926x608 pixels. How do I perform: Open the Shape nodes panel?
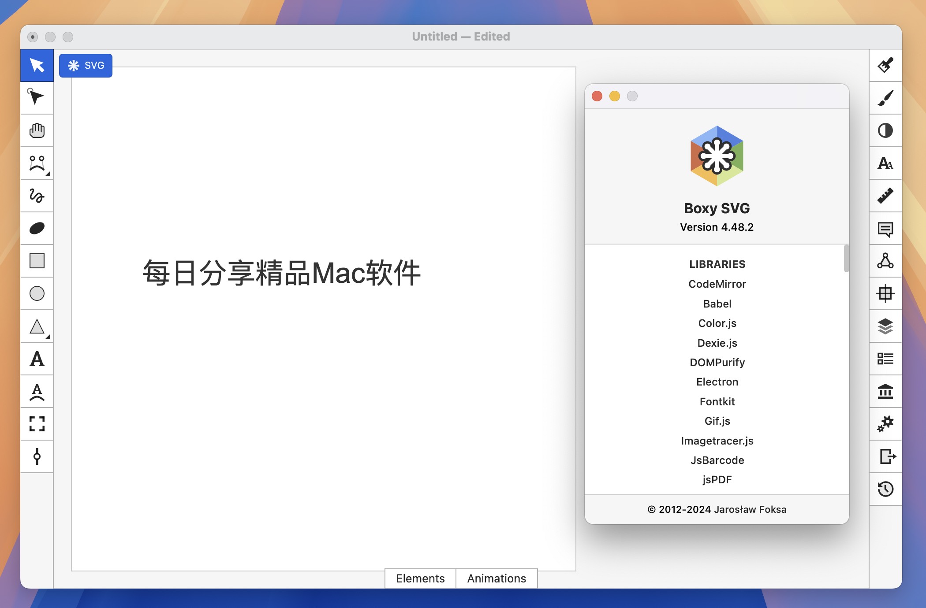(x=885, y=261)
